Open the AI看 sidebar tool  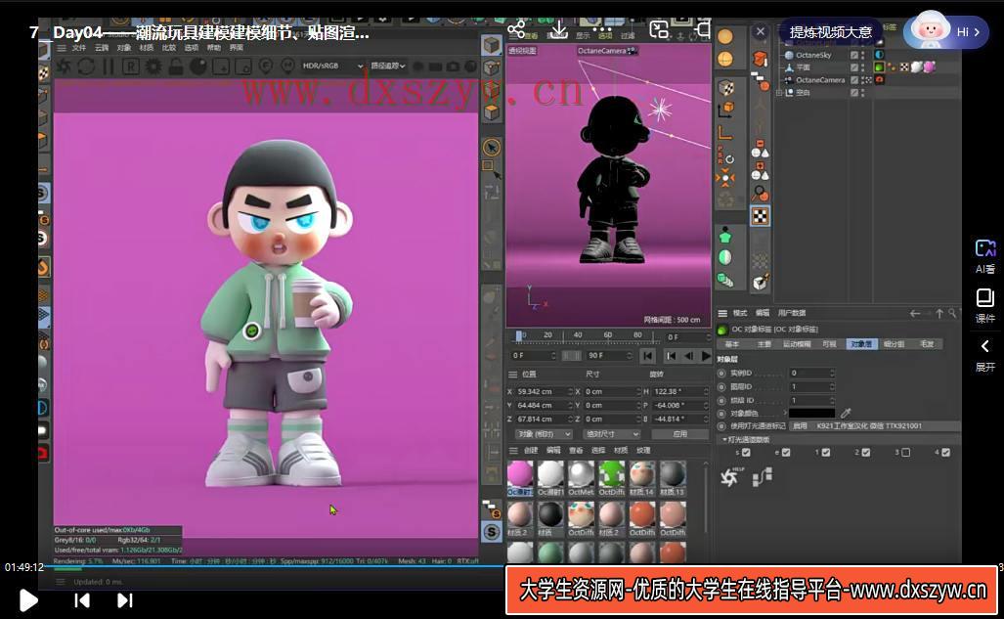pyautogui.click(x=984, y=256)
